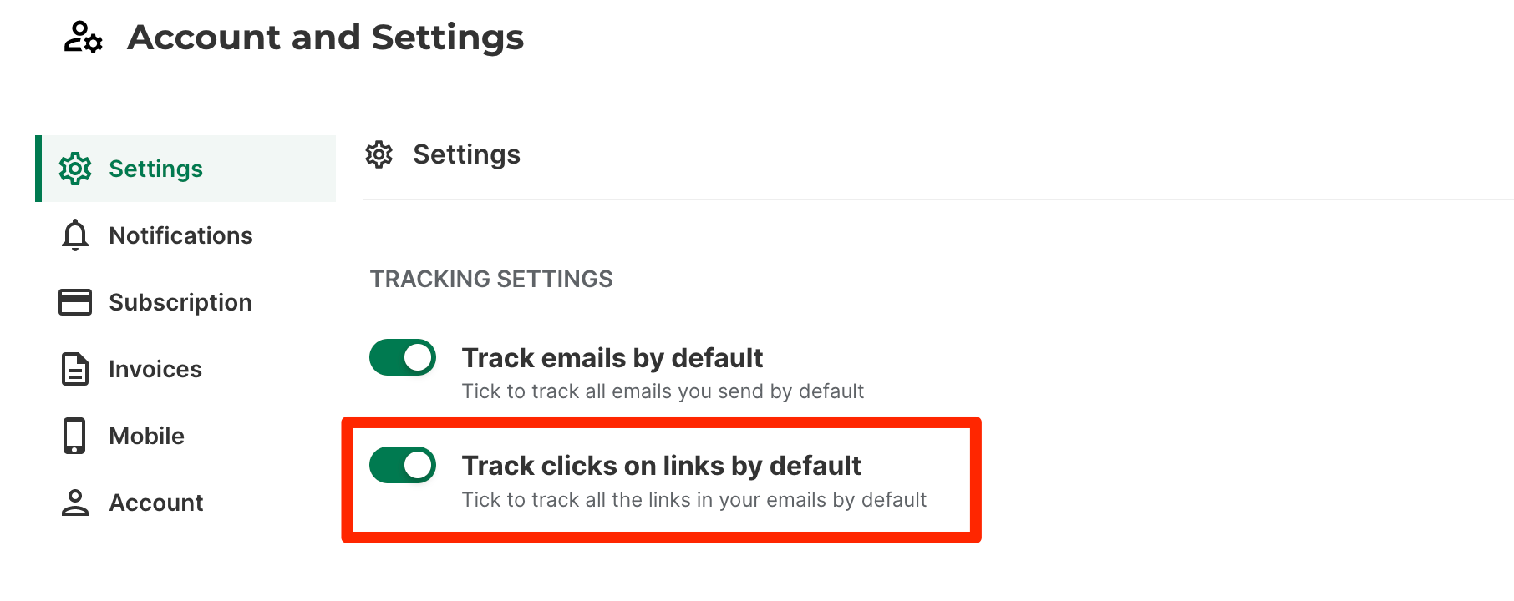1514x601 pixels.
Task: Switch to the Mobile settings
Action: tap(147, 436)
